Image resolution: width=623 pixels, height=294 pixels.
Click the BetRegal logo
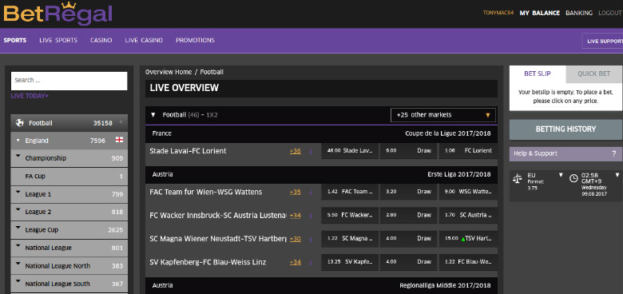[x=58, y=14]
